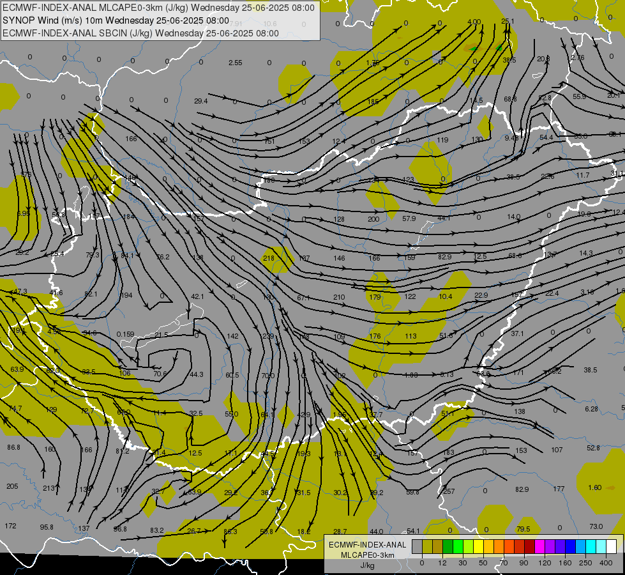Image resolution: width=625 pixels, height=575 pixels.
Task: Click the map value 6.95
Action: tap(24, 213)
